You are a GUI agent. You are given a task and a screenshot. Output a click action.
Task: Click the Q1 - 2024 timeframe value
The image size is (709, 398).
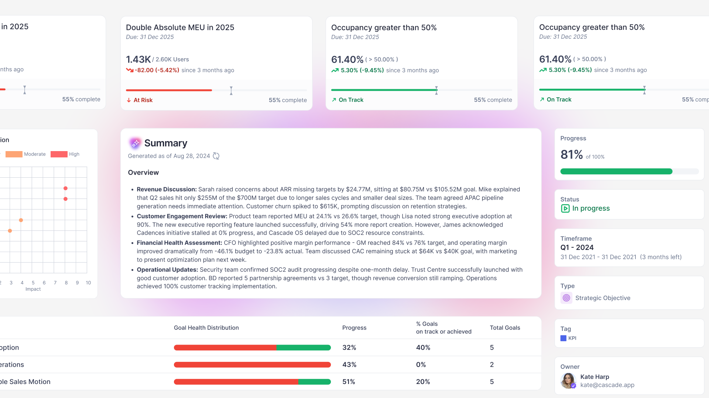[x=577, y=248]
